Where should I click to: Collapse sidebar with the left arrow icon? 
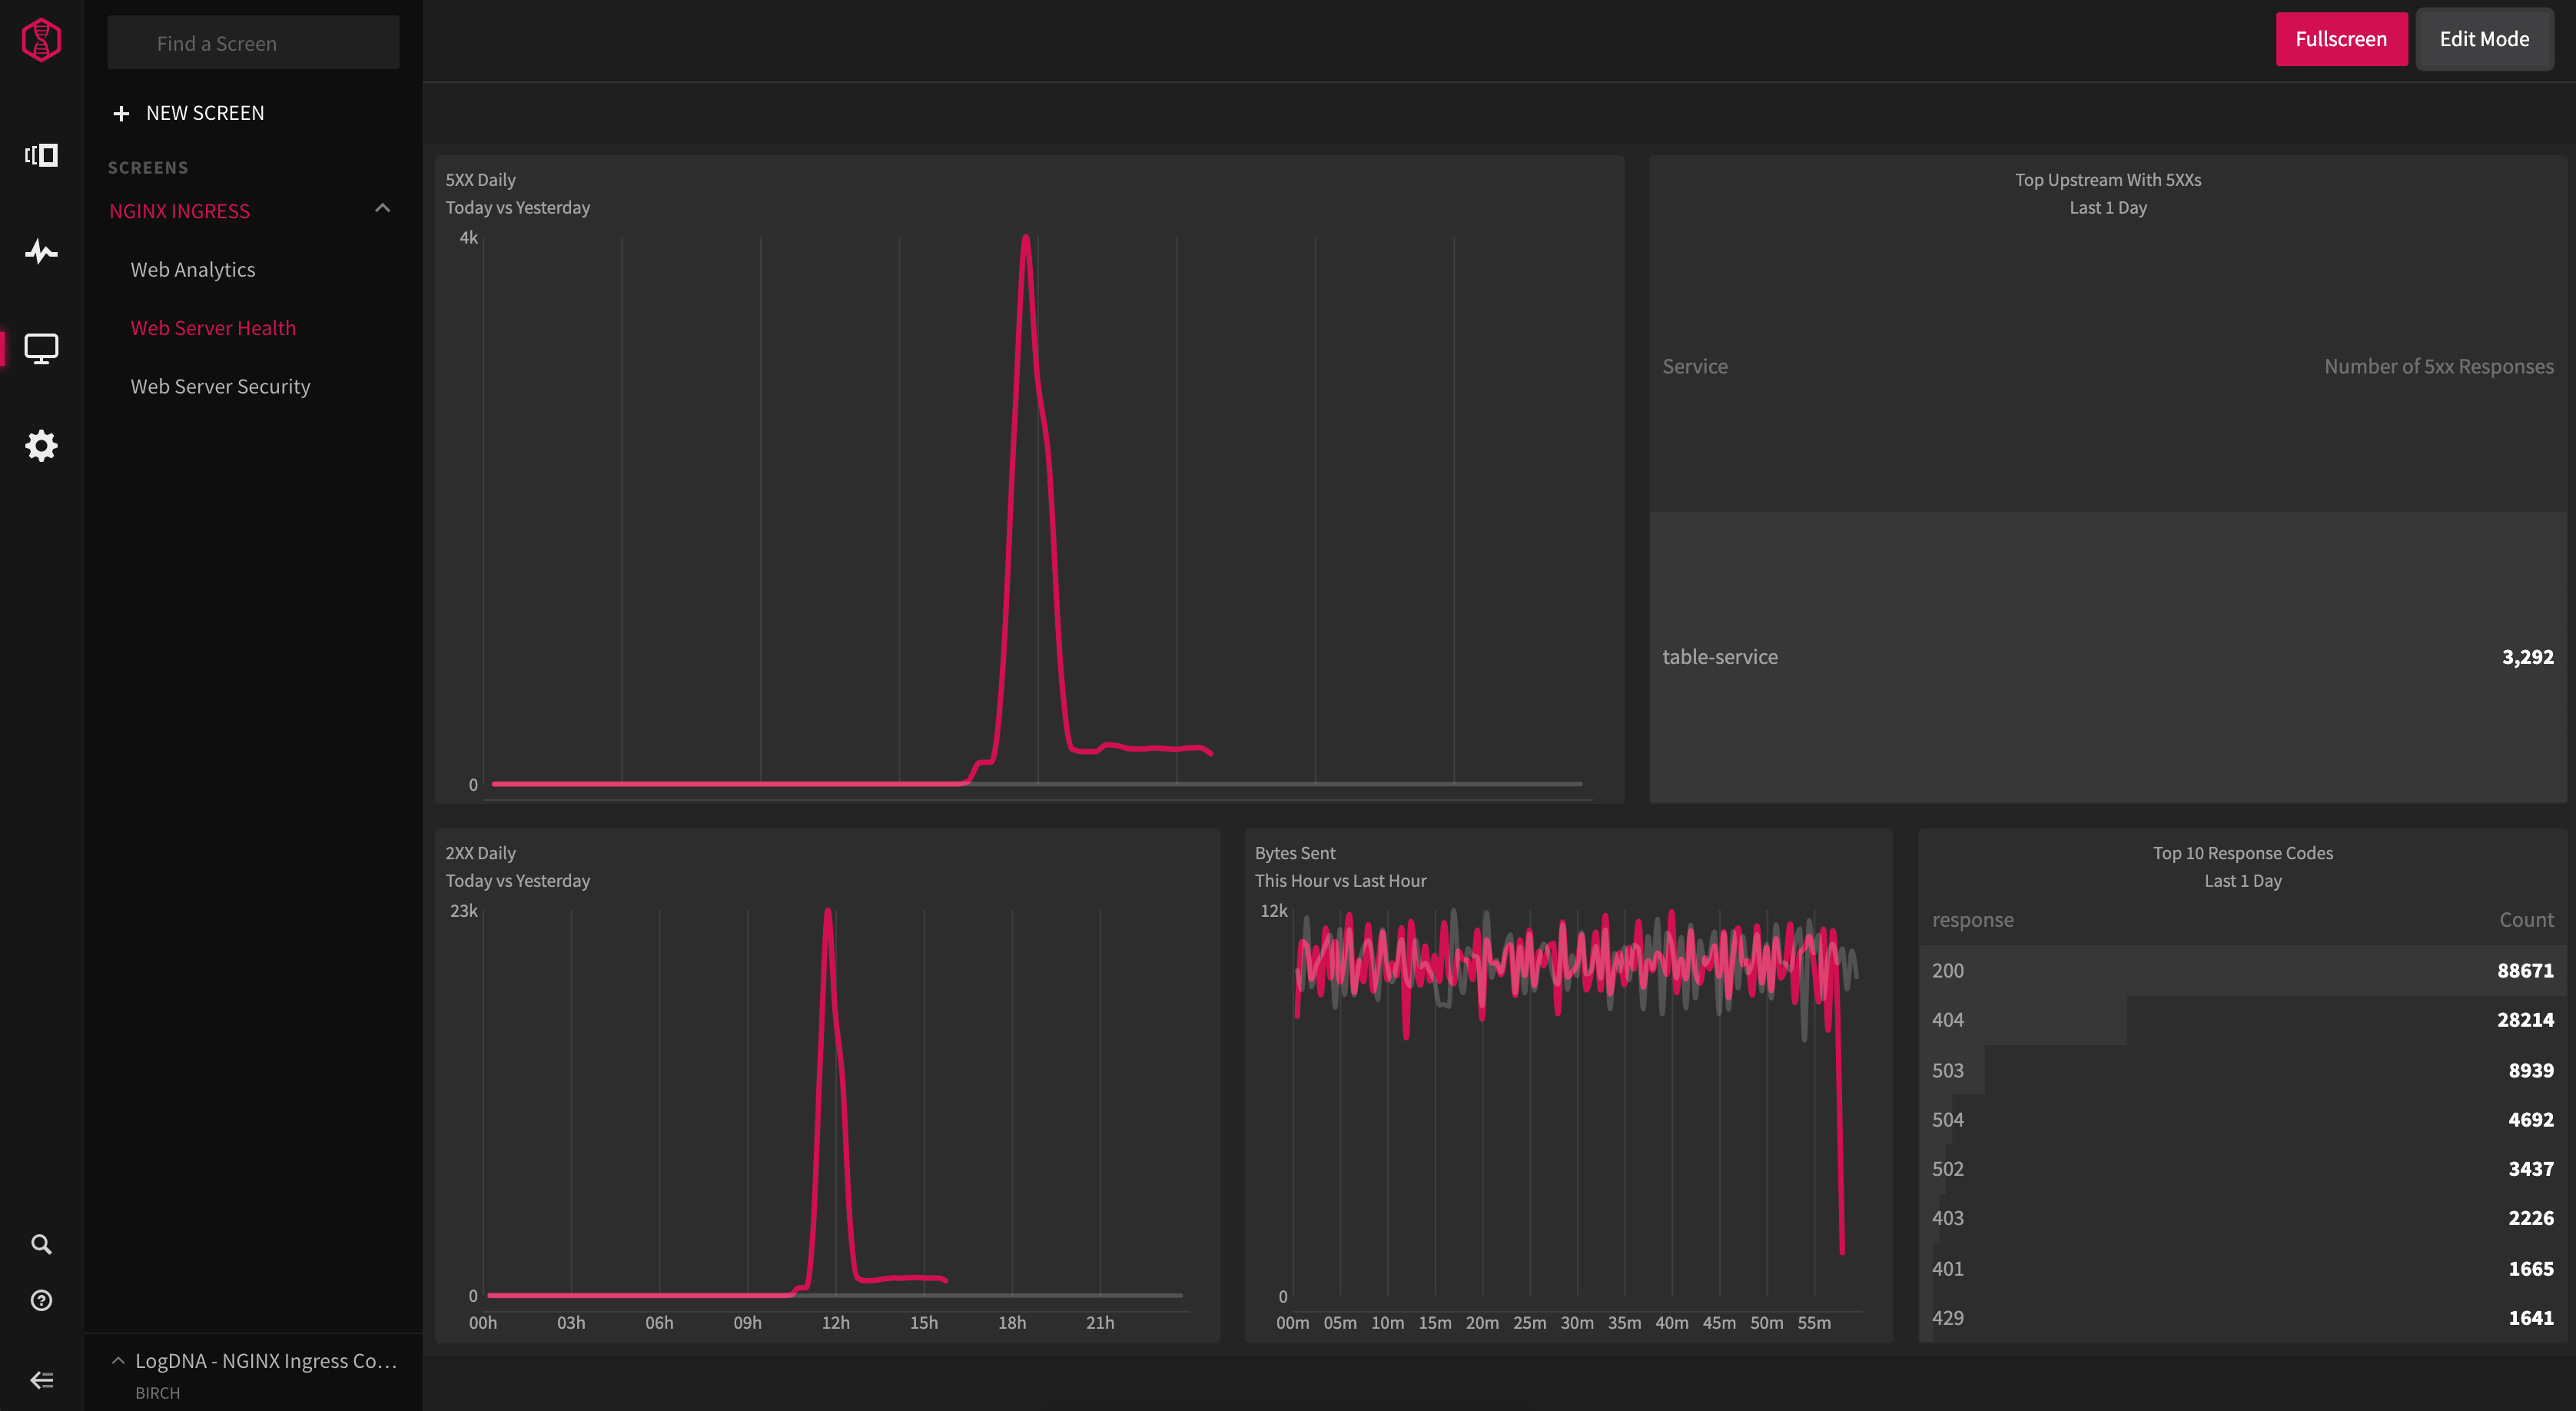(41, 1380)
